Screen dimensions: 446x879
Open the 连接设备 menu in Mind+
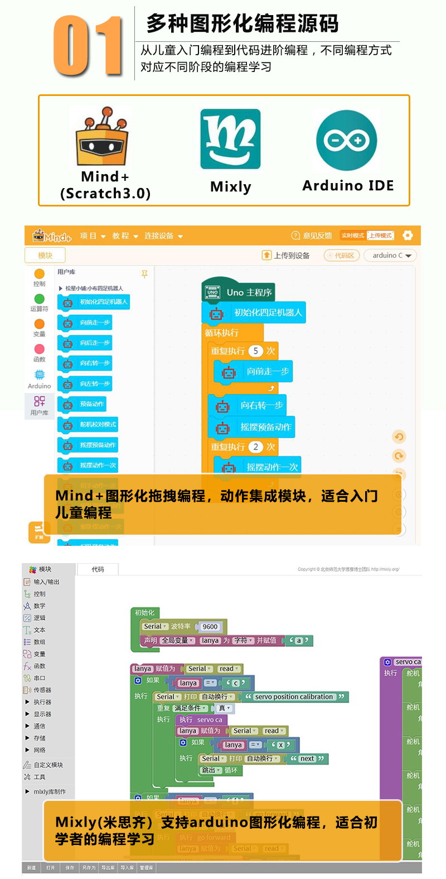coord(164,236)
